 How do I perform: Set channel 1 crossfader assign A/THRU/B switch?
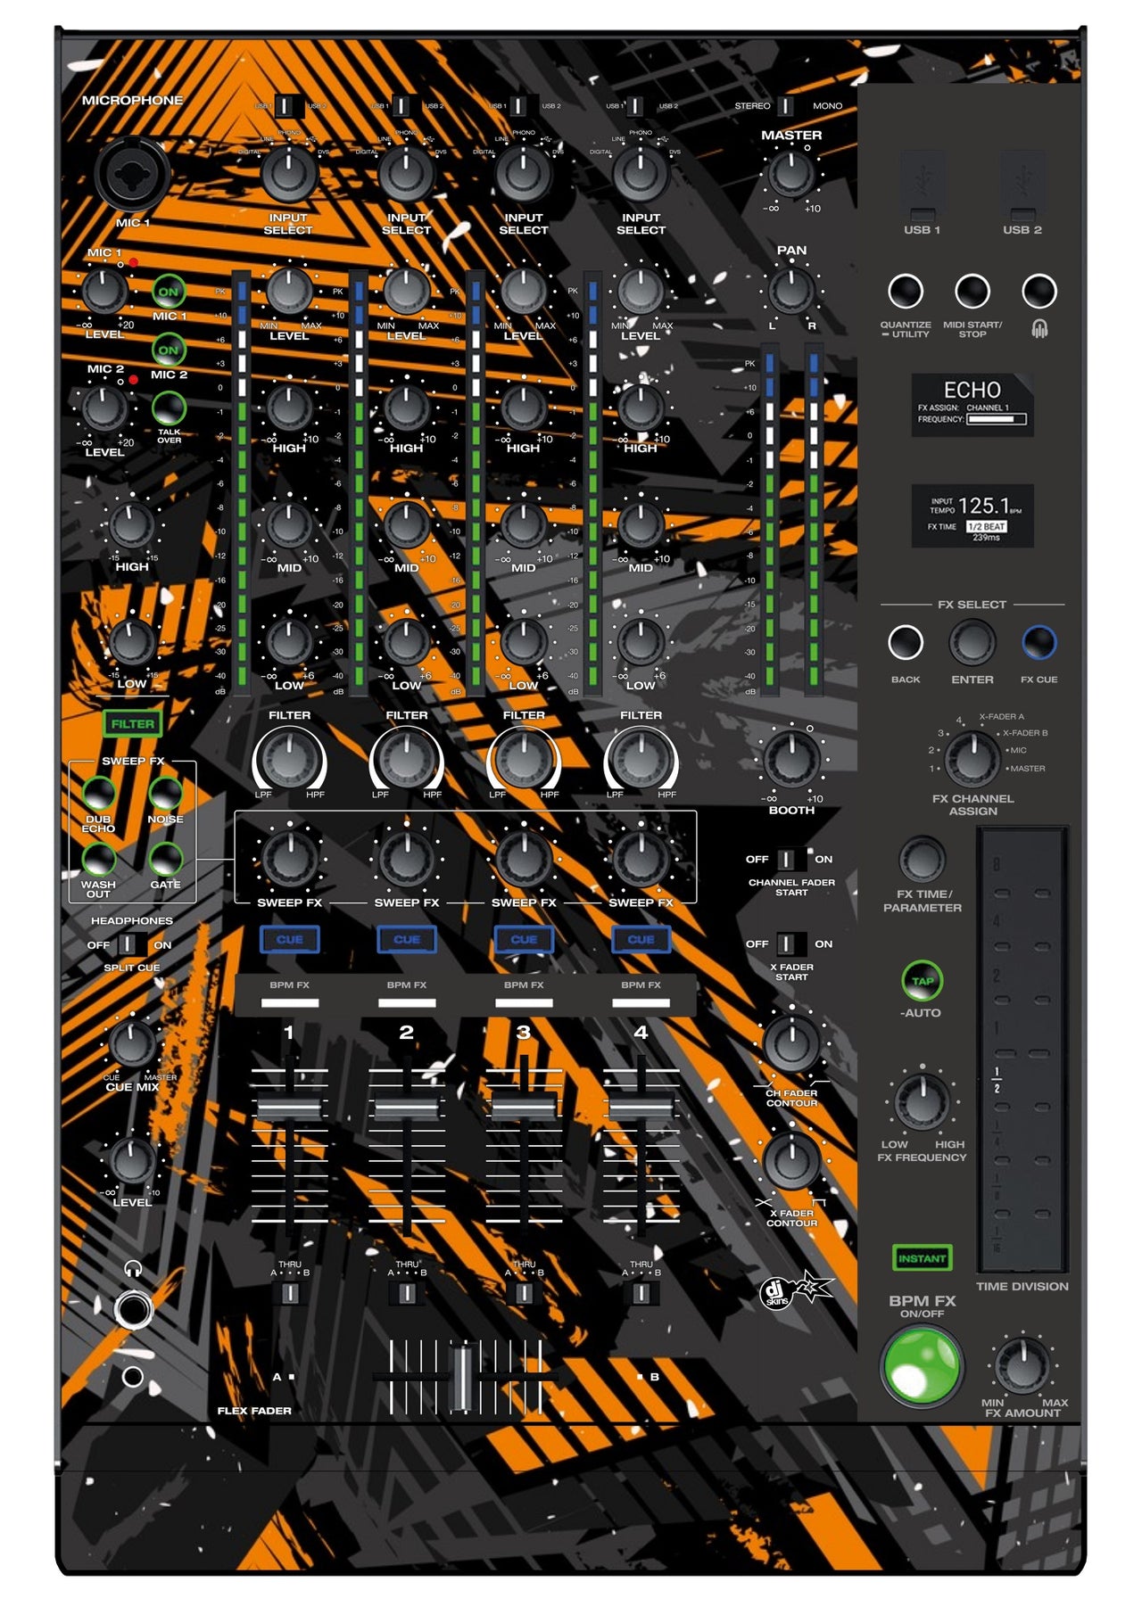coord(290,1292)
